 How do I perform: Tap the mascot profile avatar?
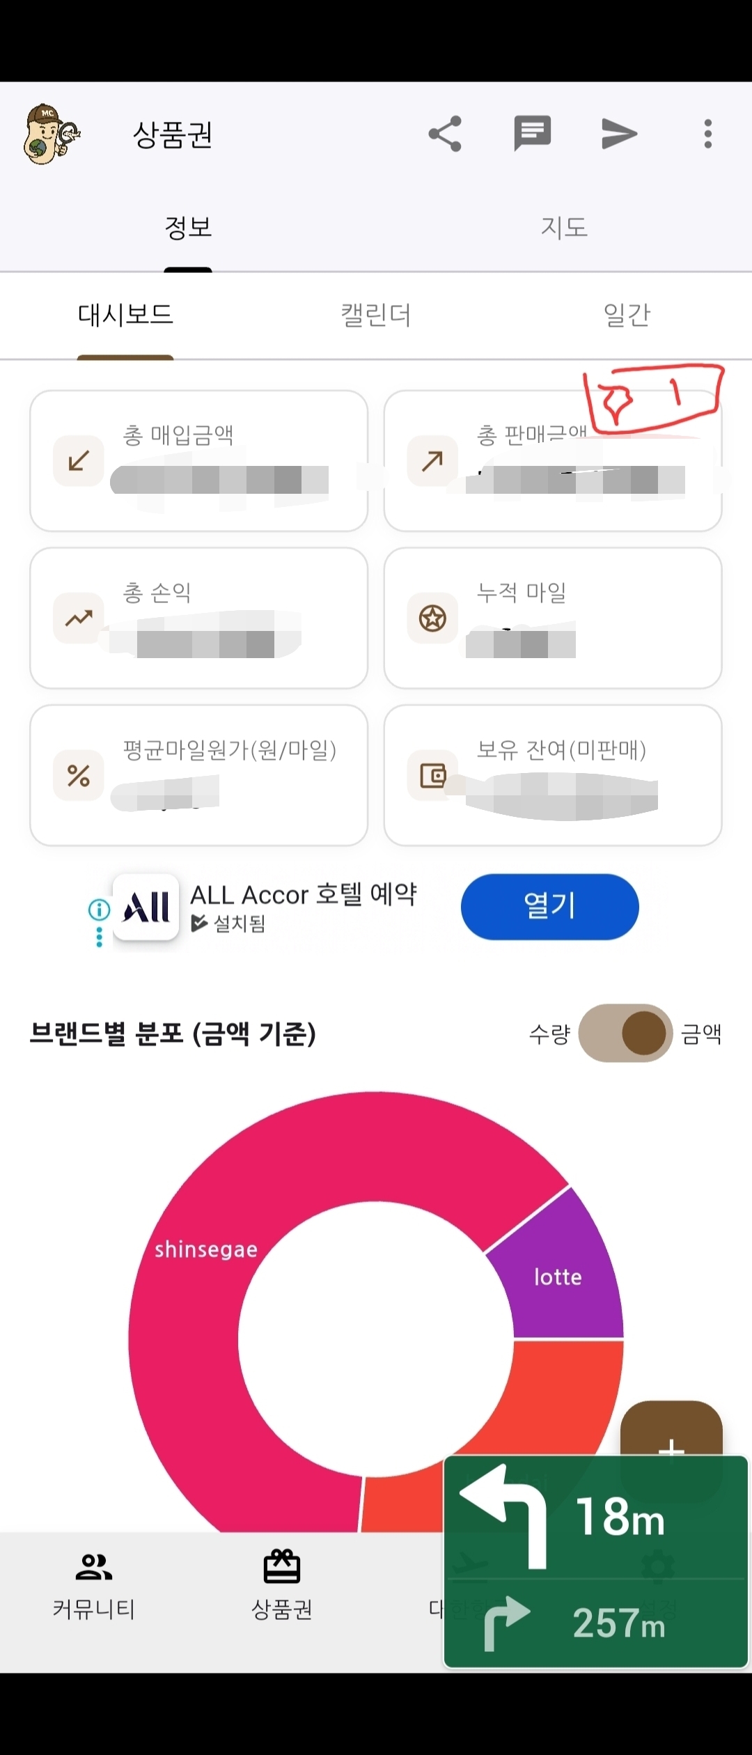[x=52, y=134]
